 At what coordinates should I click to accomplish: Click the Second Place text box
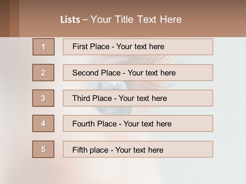click(138, 73)
